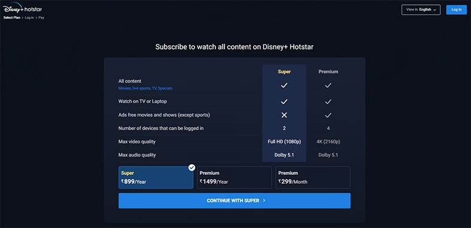Viewport: 471px width, 228px height.
Task: Select the Super ₹899/Year plan card
Action: click(156, 177)
